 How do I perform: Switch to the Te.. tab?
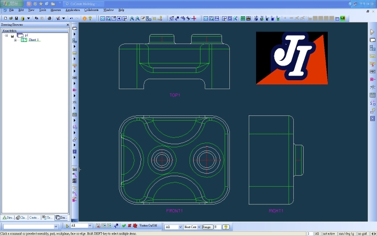pyautogui.click(x=47, y=218)
